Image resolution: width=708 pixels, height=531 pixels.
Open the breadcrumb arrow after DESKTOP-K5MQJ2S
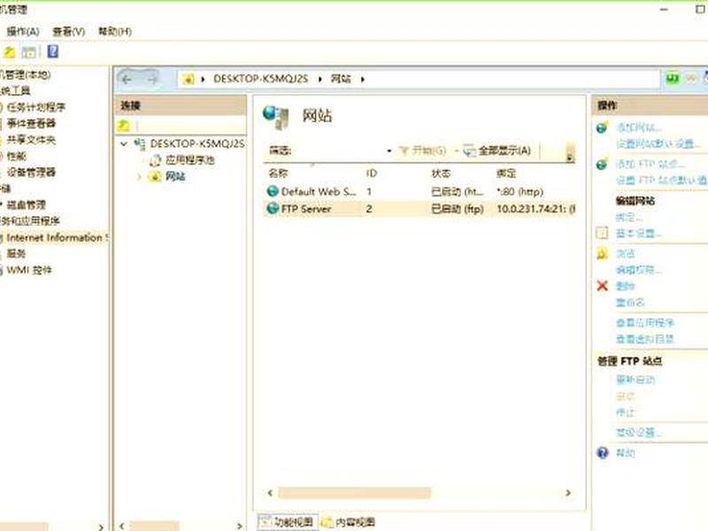(319, 80)
